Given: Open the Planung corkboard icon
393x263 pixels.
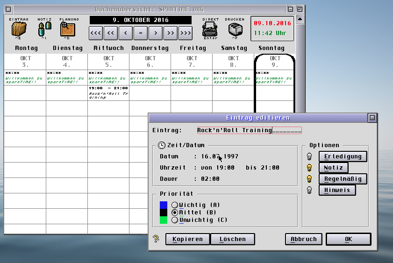Looking at the screenshot, I should pyautogui.click(x=67, y=29).
